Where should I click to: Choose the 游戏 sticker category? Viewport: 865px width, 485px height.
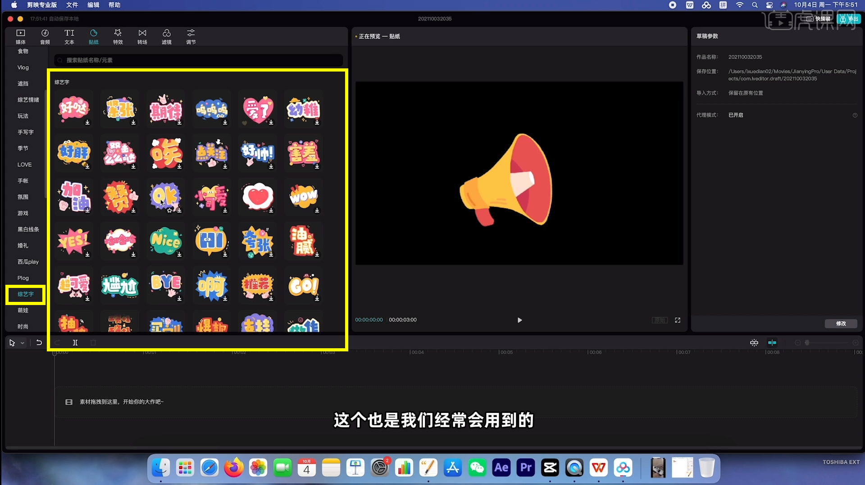coord(23,213)
